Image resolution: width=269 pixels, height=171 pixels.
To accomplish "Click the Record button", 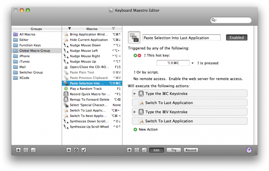I will tap(191, 150).
